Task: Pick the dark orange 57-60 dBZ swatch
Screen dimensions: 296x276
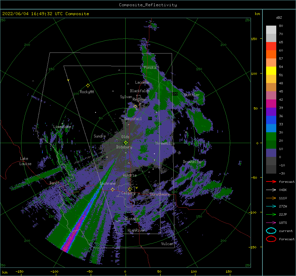Action: click(x=271, y=54)
